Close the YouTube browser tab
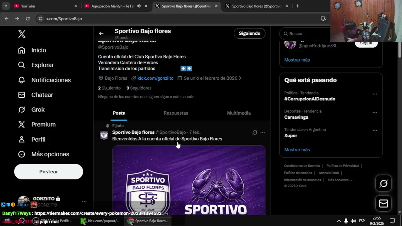 pyautogui.click(x=76, y=6)
